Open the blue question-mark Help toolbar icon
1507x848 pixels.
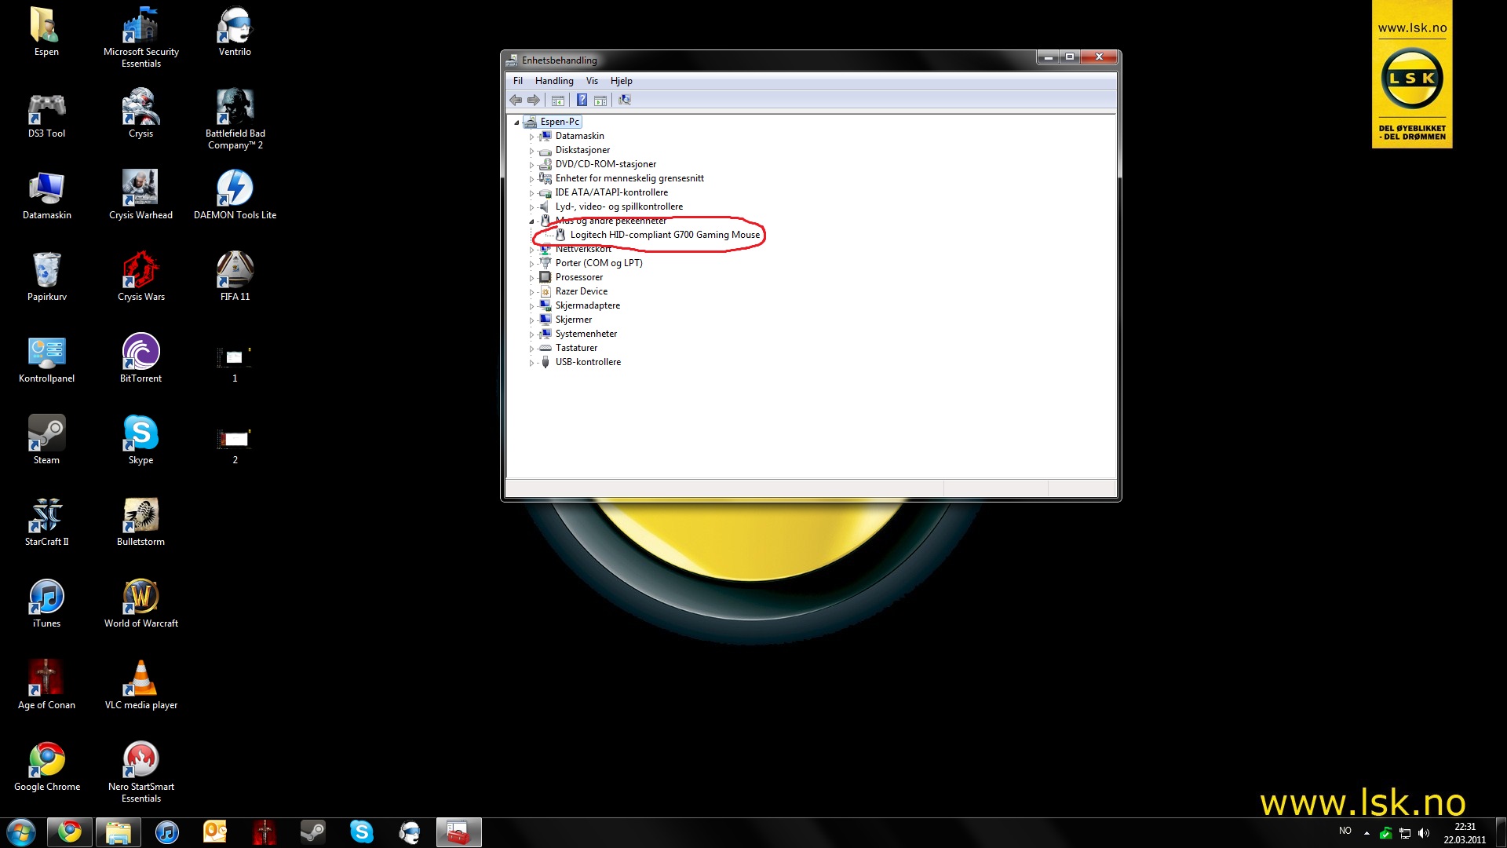582,100
